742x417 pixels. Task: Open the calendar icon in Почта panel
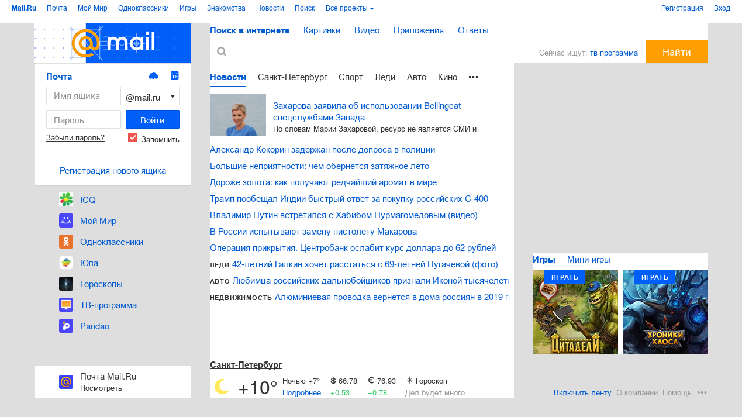174,75
